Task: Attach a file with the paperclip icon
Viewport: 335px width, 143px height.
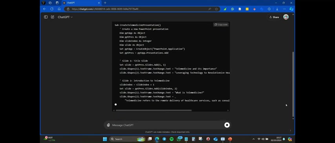Action: pyautogui.click(x=108, y=125)
